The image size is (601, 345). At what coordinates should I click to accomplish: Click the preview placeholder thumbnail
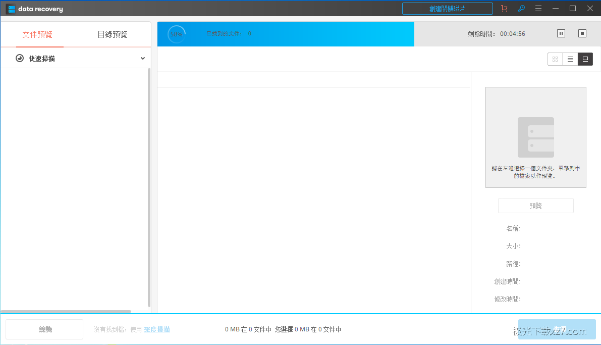point(536,137)
